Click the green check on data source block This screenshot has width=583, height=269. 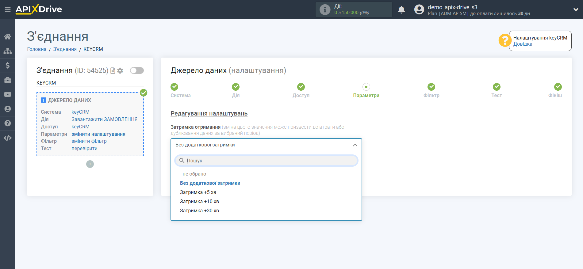pos(144,93)
